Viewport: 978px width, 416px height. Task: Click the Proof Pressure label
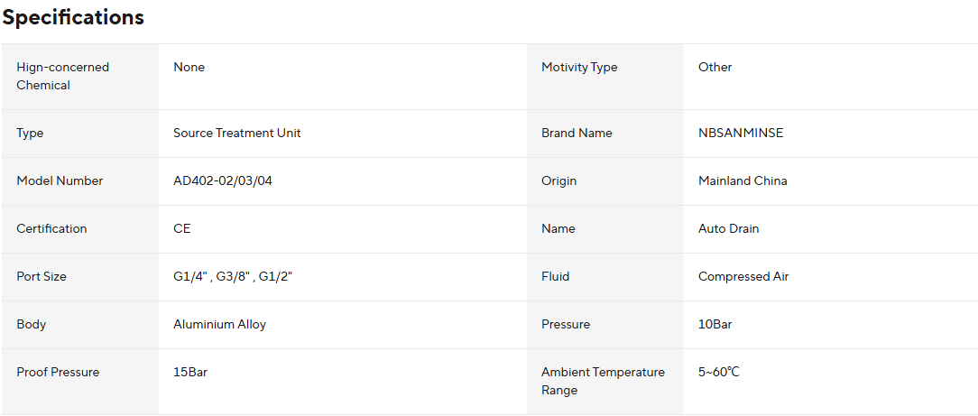click(58, 372)
